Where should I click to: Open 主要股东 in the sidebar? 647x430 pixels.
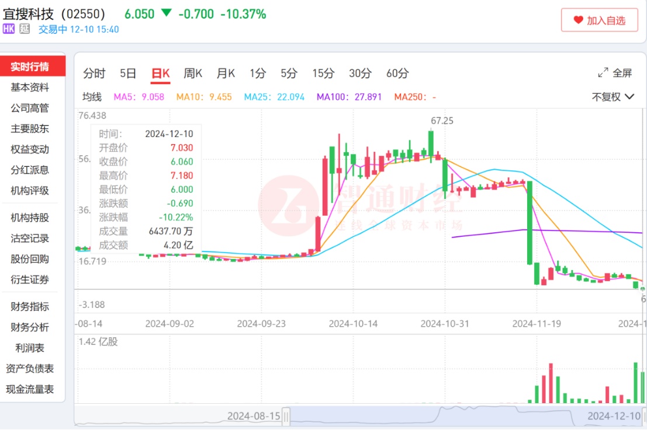pyautogui.click(x=30, y=128)
